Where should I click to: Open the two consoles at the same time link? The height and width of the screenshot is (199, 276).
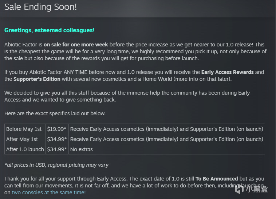coord(49,192)
